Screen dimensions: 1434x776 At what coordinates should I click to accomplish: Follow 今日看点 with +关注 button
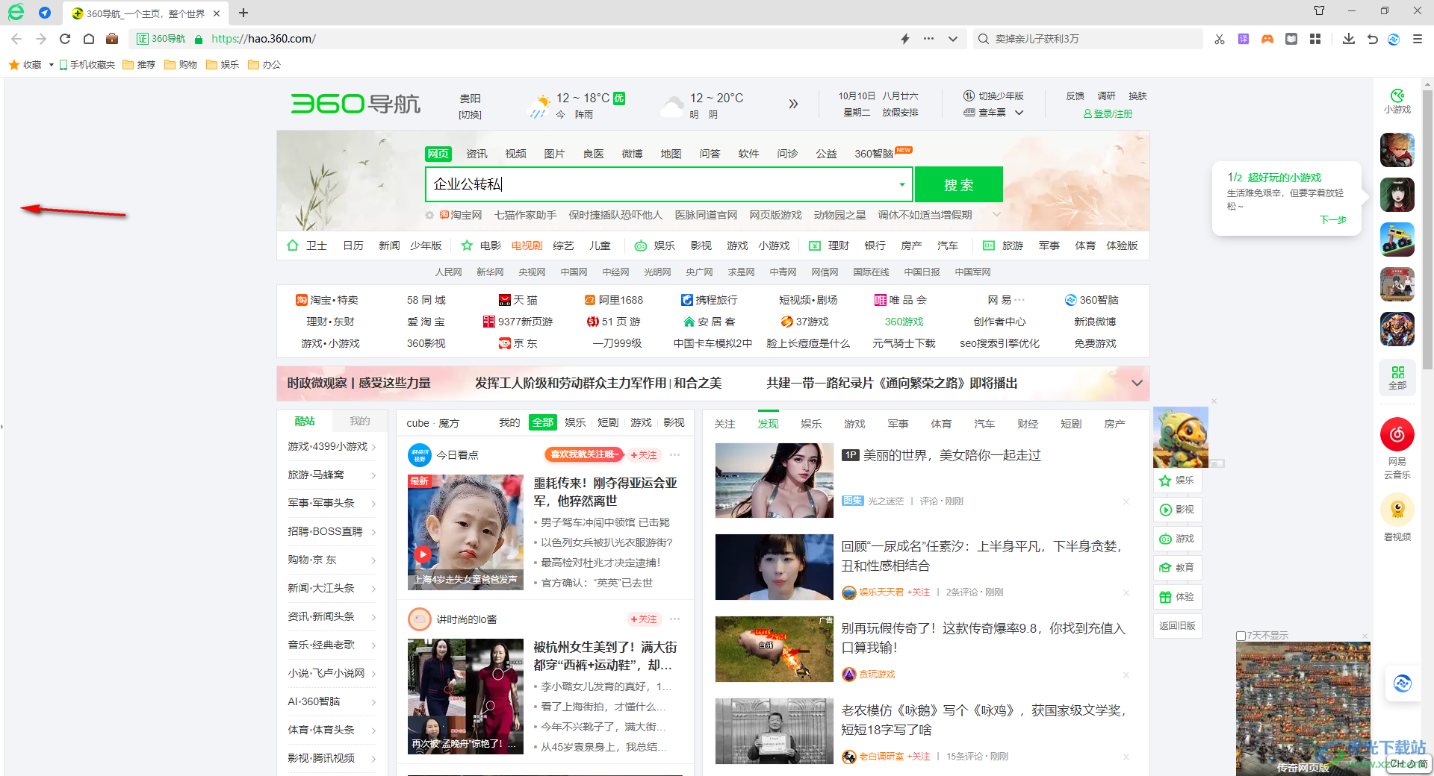(x=643, y=455)
